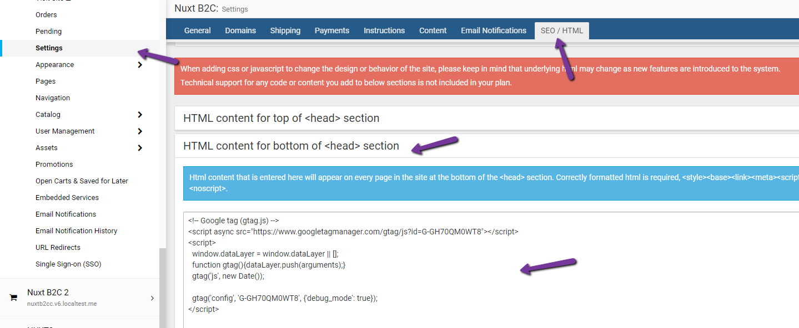Click the function gtag() code line
Screen dimensions: 799x328
point(269,265)
